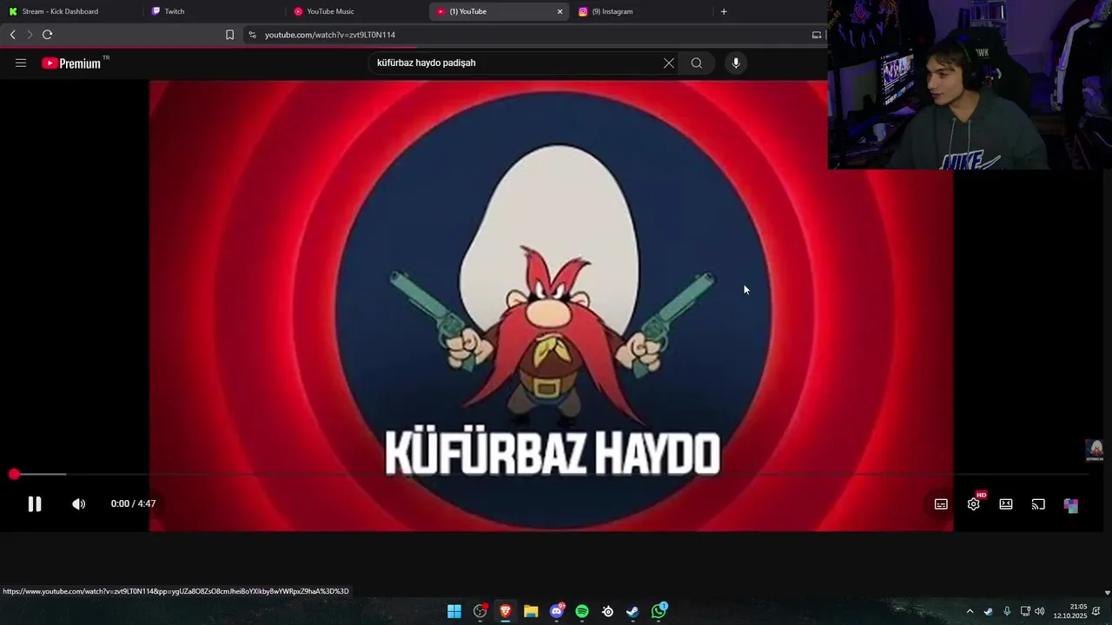Open Steam from the taskbar

[x=633, y=611]
